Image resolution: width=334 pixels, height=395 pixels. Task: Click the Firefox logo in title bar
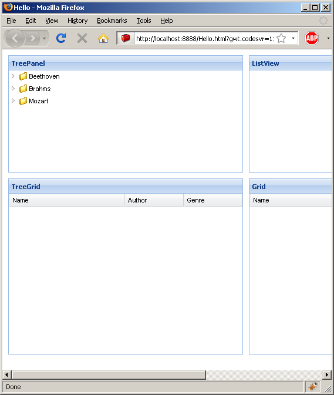[8, 7]
